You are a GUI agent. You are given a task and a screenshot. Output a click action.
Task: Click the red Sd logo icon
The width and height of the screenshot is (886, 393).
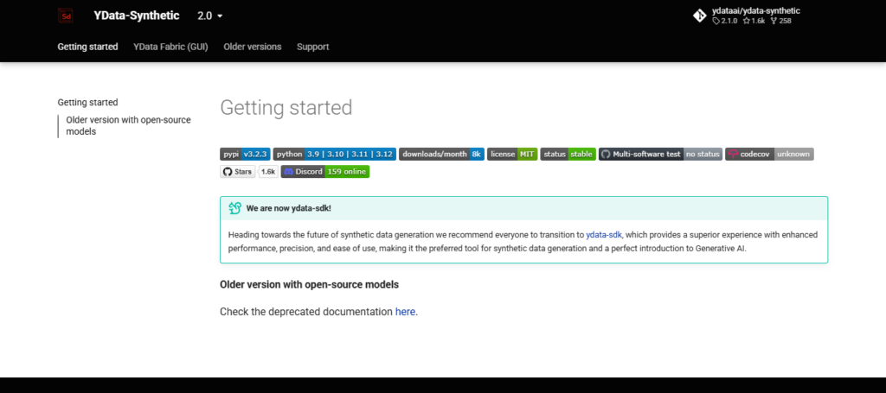click(66, 16)
